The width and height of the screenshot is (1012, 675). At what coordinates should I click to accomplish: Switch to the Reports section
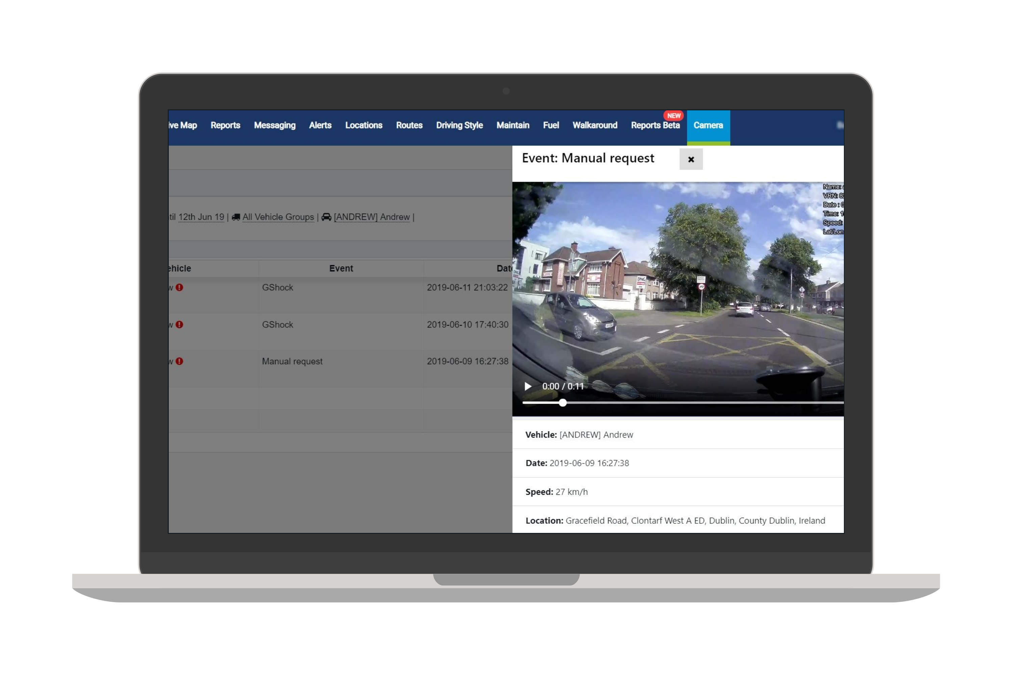[225, 125]
